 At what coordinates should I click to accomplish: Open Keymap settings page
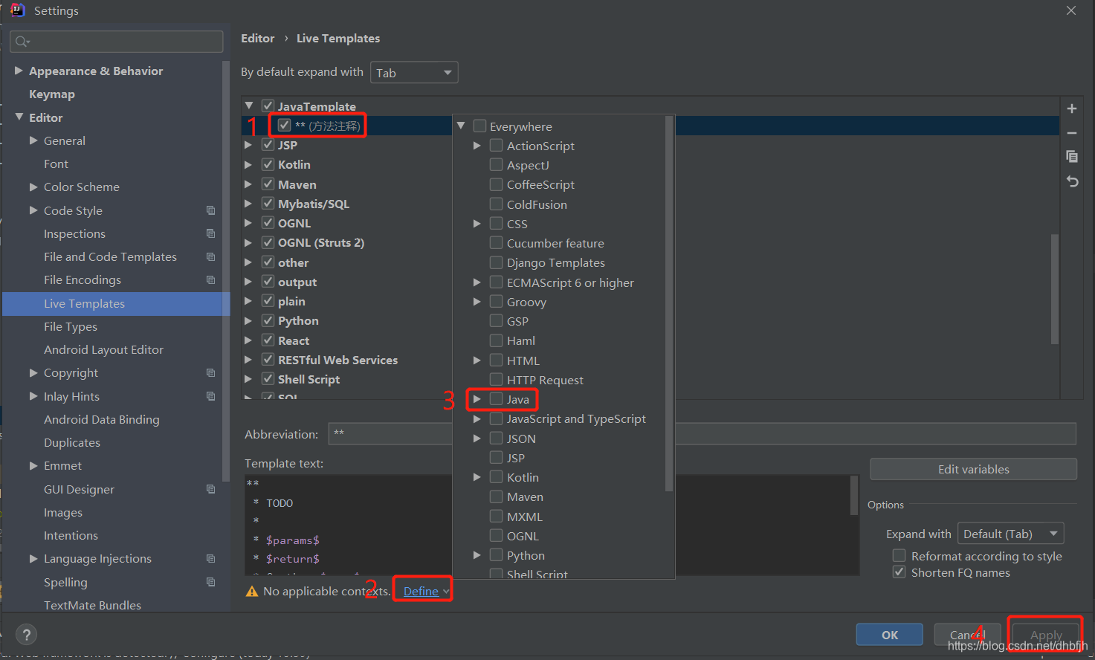point(52,94)
